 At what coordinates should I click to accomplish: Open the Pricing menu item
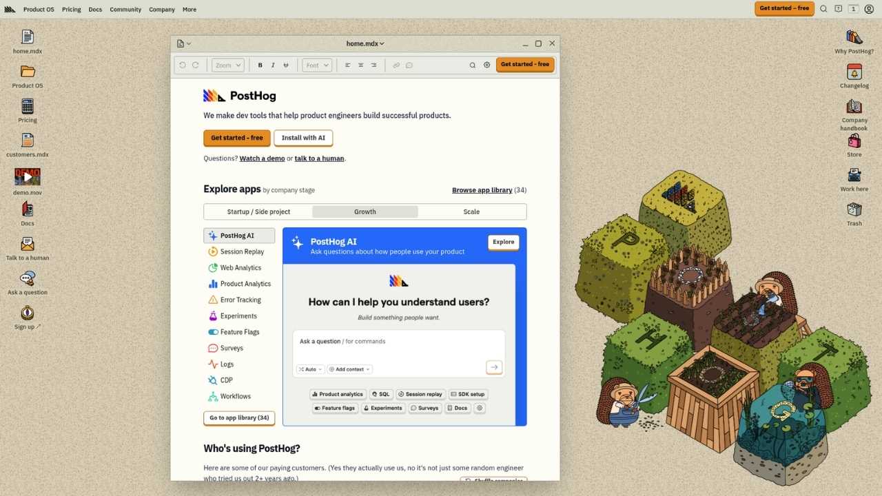tap(72, 9)
